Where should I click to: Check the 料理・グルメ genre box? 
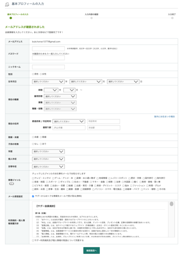pos(147,186)
